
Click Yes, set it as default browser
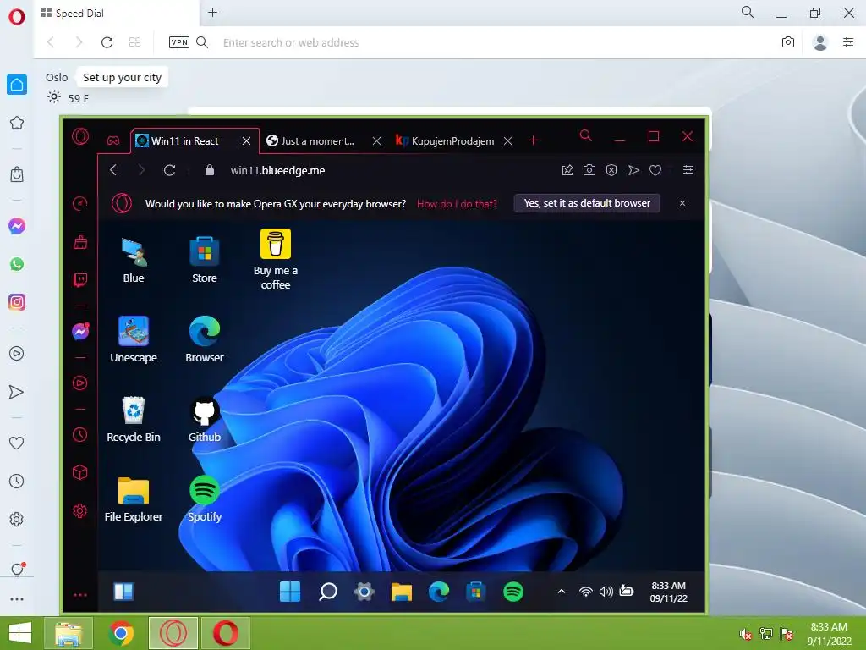pos(587,203)
